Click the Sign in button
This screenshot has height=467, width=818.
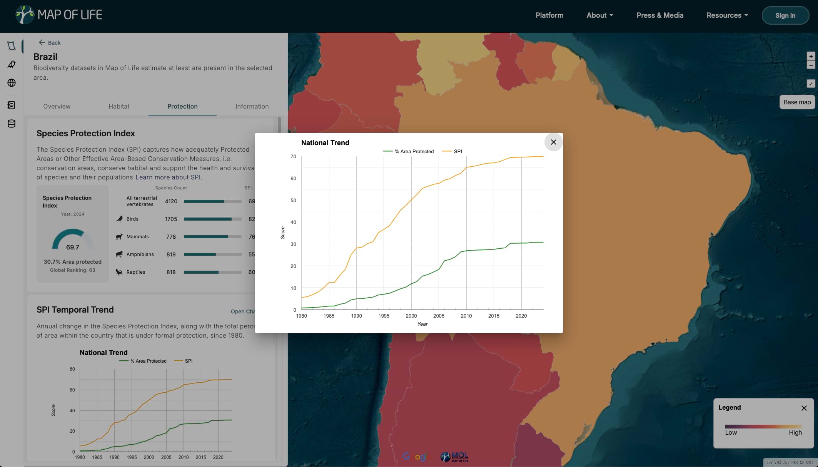(x=785, y=15)
